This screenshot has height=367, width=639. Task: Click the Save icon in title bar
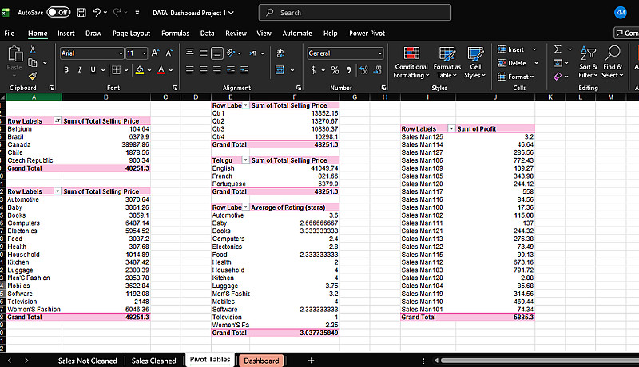pos(81,13)
